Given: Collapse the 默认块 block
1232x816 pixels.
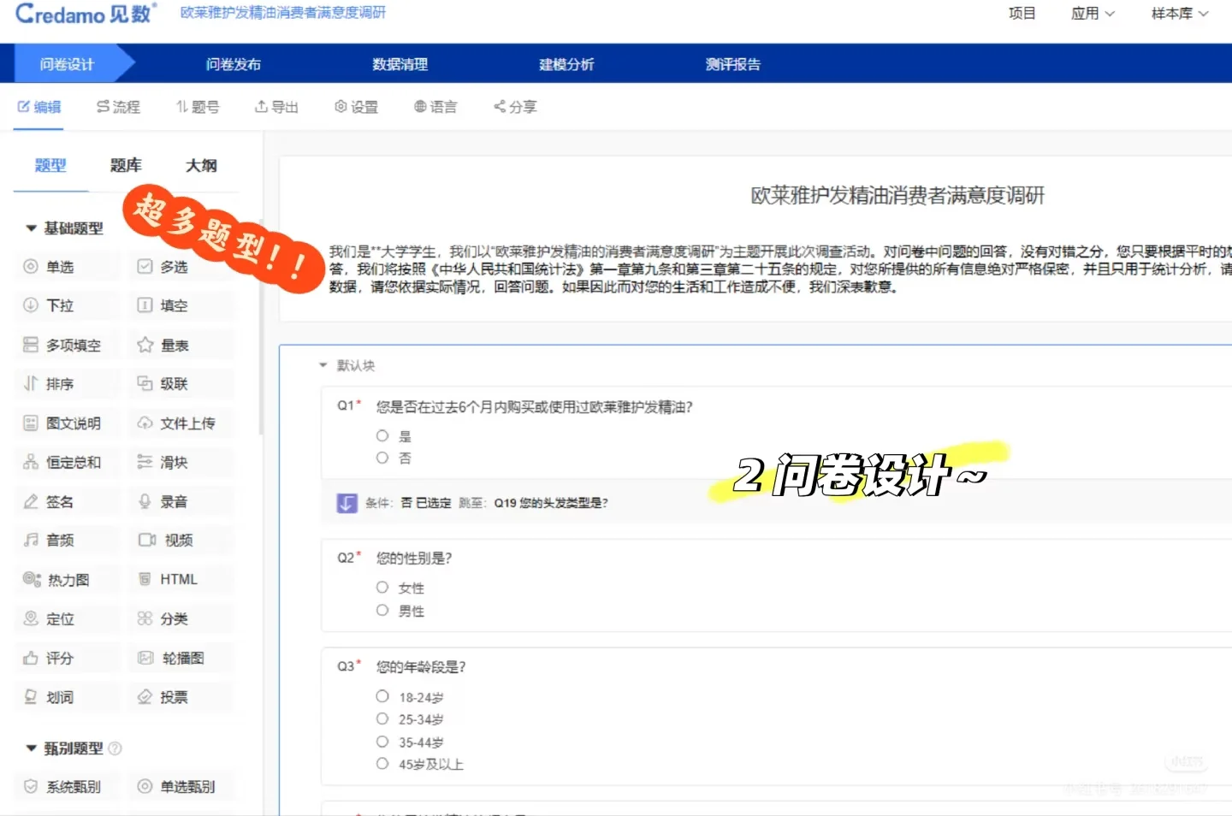Looking at the screenshot, I should click(323, 365).
